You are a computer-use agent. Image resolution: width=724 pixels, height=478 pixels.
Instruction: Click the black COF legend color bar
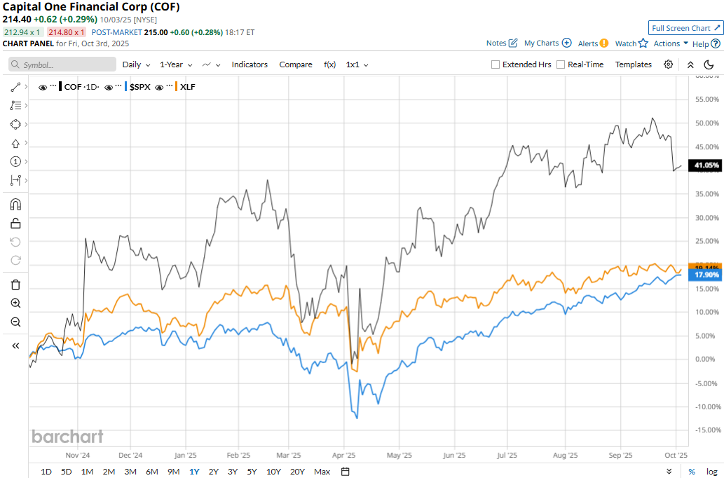(60, 86)
